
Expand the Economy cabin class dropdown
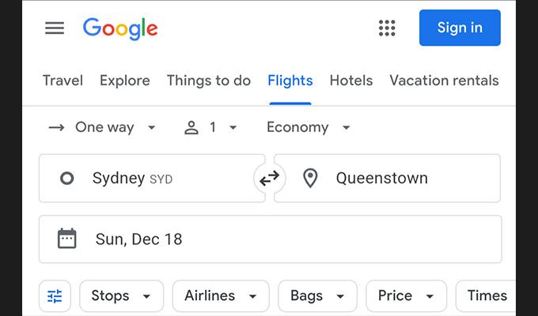308,127
